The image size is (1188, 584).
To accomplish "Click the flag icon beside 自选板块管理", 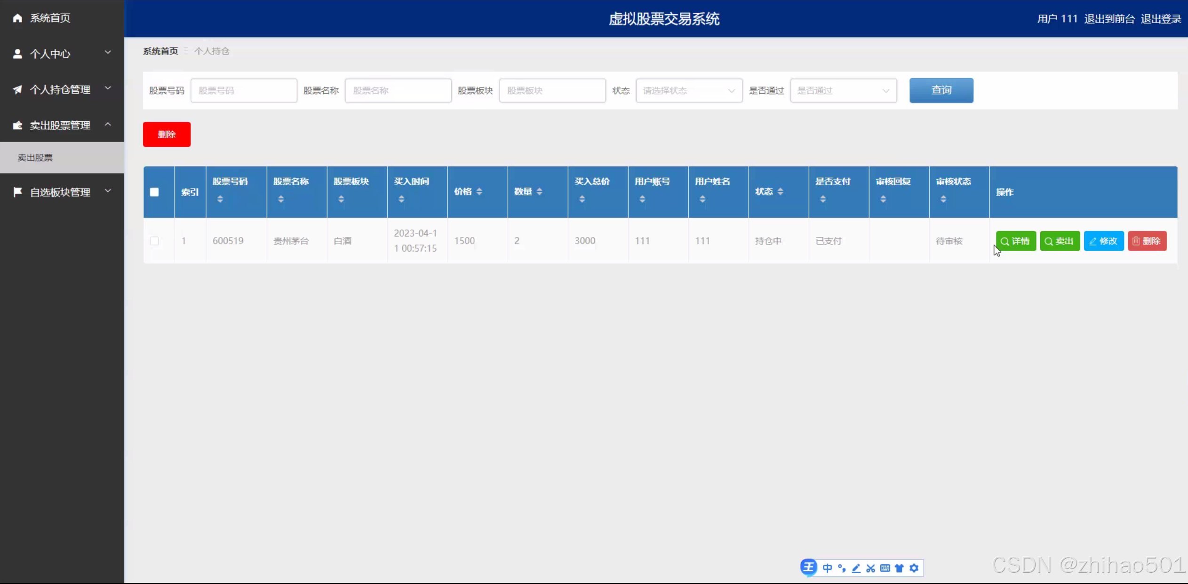I will [17, 192].
